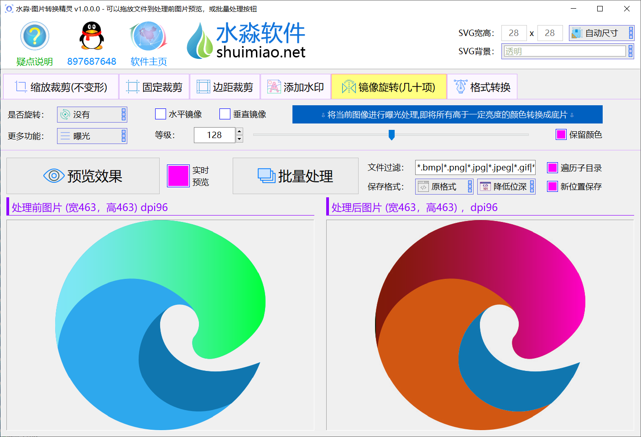This screenshot has width=641, height=437.
Task: Click the 处理前图片 (宽463, 高463) dpi96 label
Action: [x=90, y=208]
